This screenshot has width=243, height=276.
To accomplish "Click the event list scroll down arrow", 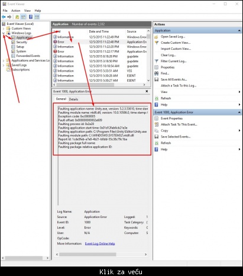I will point(148,81).
